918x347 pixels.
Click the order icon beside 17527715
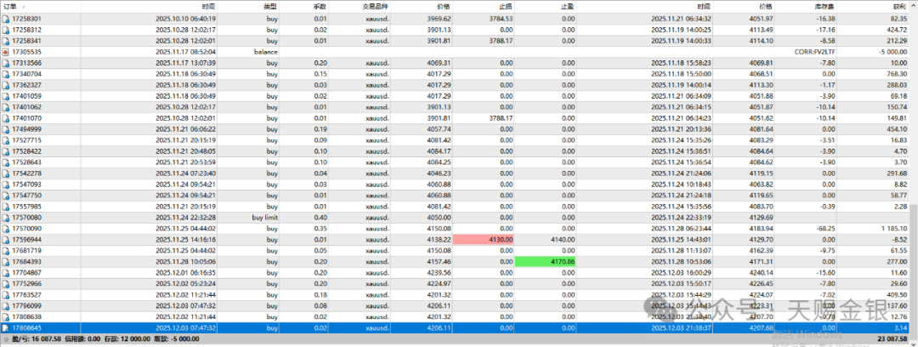coord(6,140)
